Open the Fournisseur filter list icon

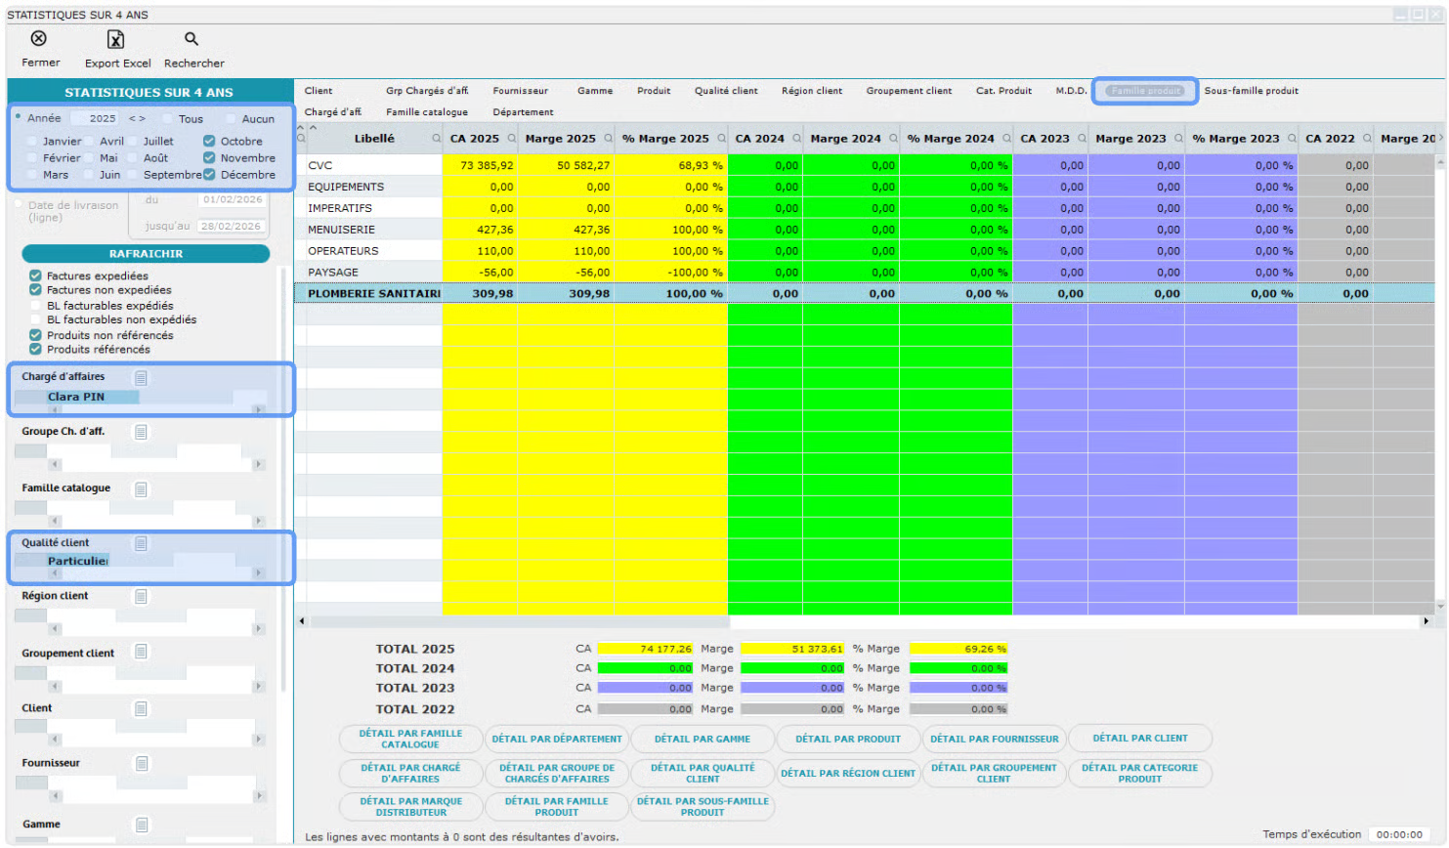click(142, 764)
